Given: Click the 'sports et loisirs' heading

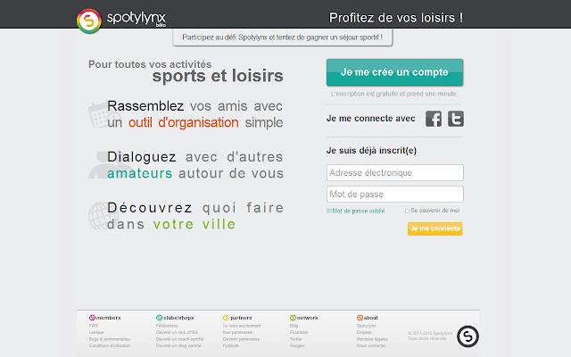Looking at the screenshot, I should 218,76.
